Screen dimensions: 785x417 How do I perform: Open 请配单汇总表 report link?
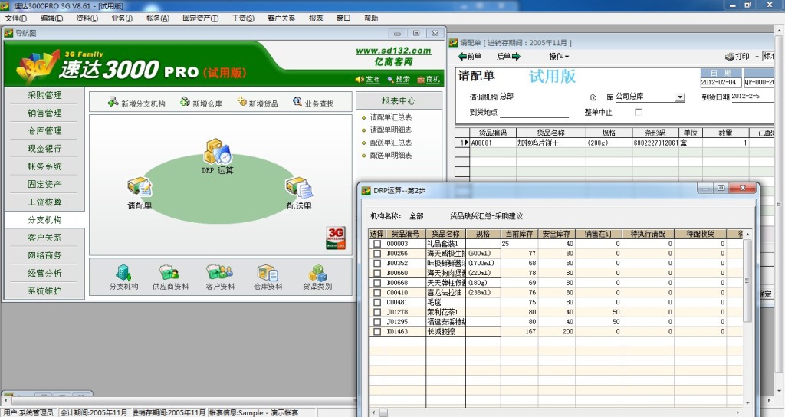click(x=390, y=117)
